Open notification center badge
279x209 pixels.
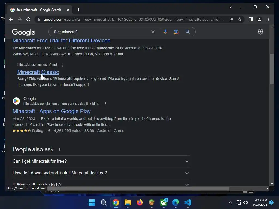click(271, 202)
